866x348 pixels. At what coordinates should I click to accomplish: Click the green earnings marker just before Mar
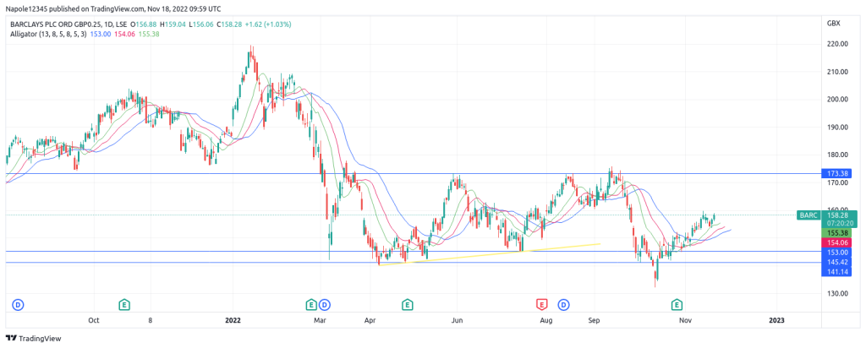311,304
